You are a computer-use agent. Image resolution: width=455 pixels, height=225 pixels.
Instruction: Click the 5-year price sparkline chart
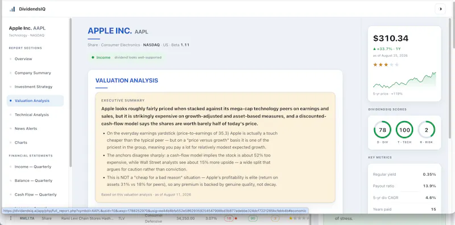[x=404, y=80]
